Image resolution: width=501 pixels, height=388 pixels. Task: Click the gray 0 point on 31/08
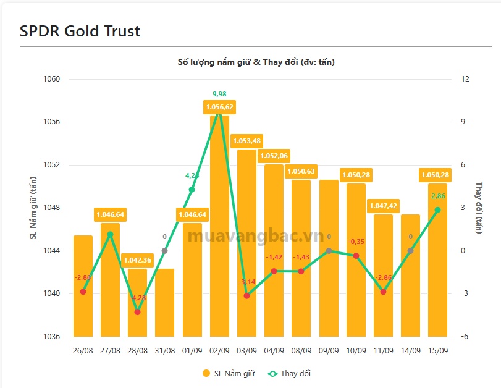point(164,251)
